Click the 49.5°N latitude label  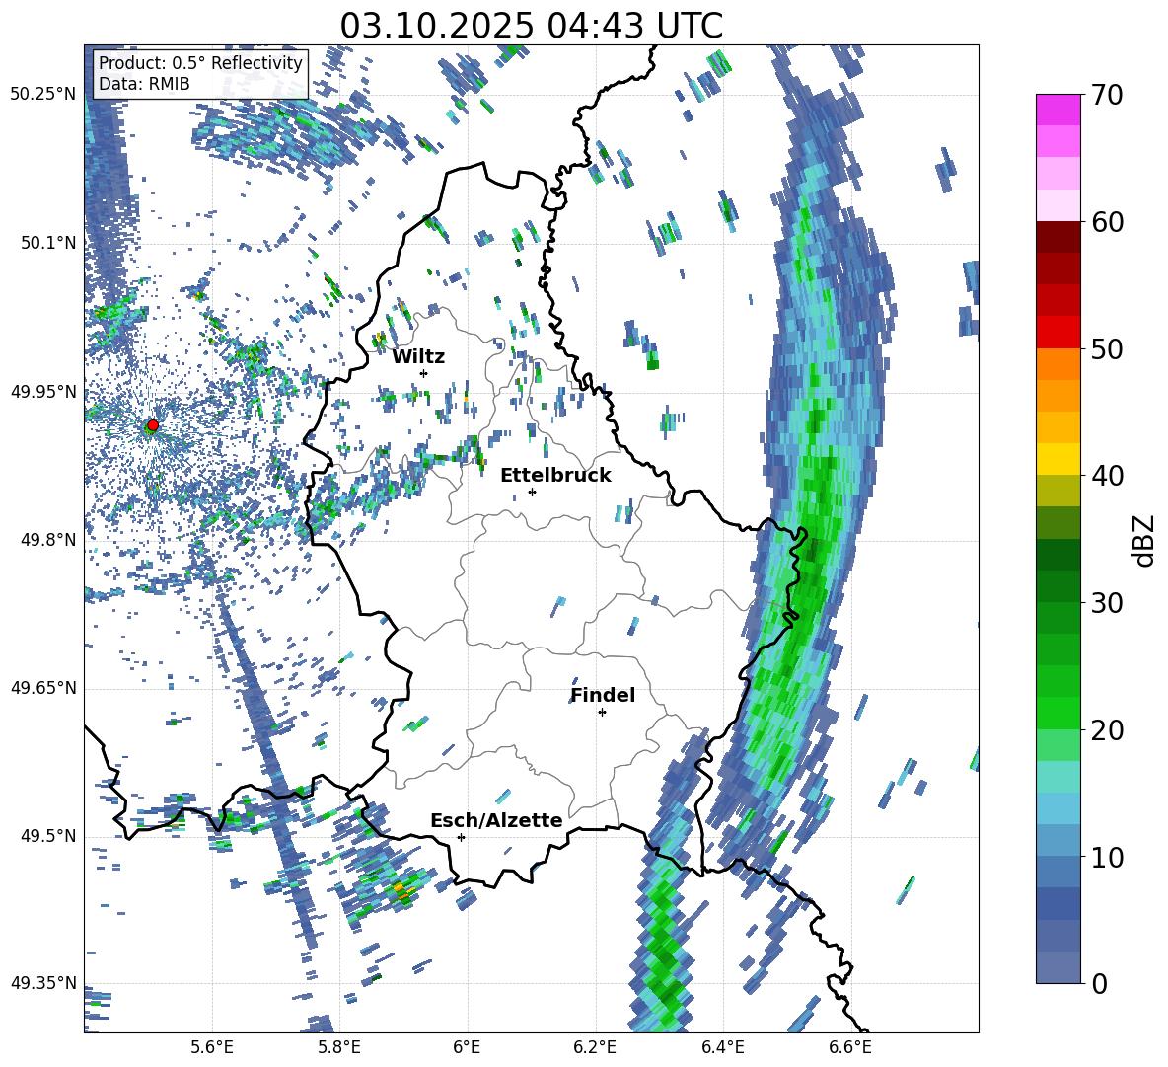47,836
